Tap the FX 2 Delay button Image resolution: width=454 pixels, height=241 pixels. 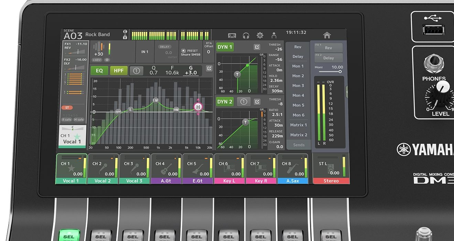[328, 58]
